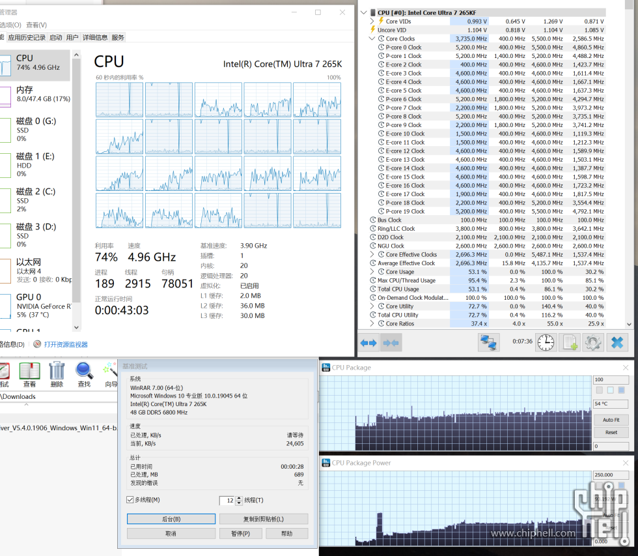Start logging with the spreadsheet plus icon

tap(570, 343)
